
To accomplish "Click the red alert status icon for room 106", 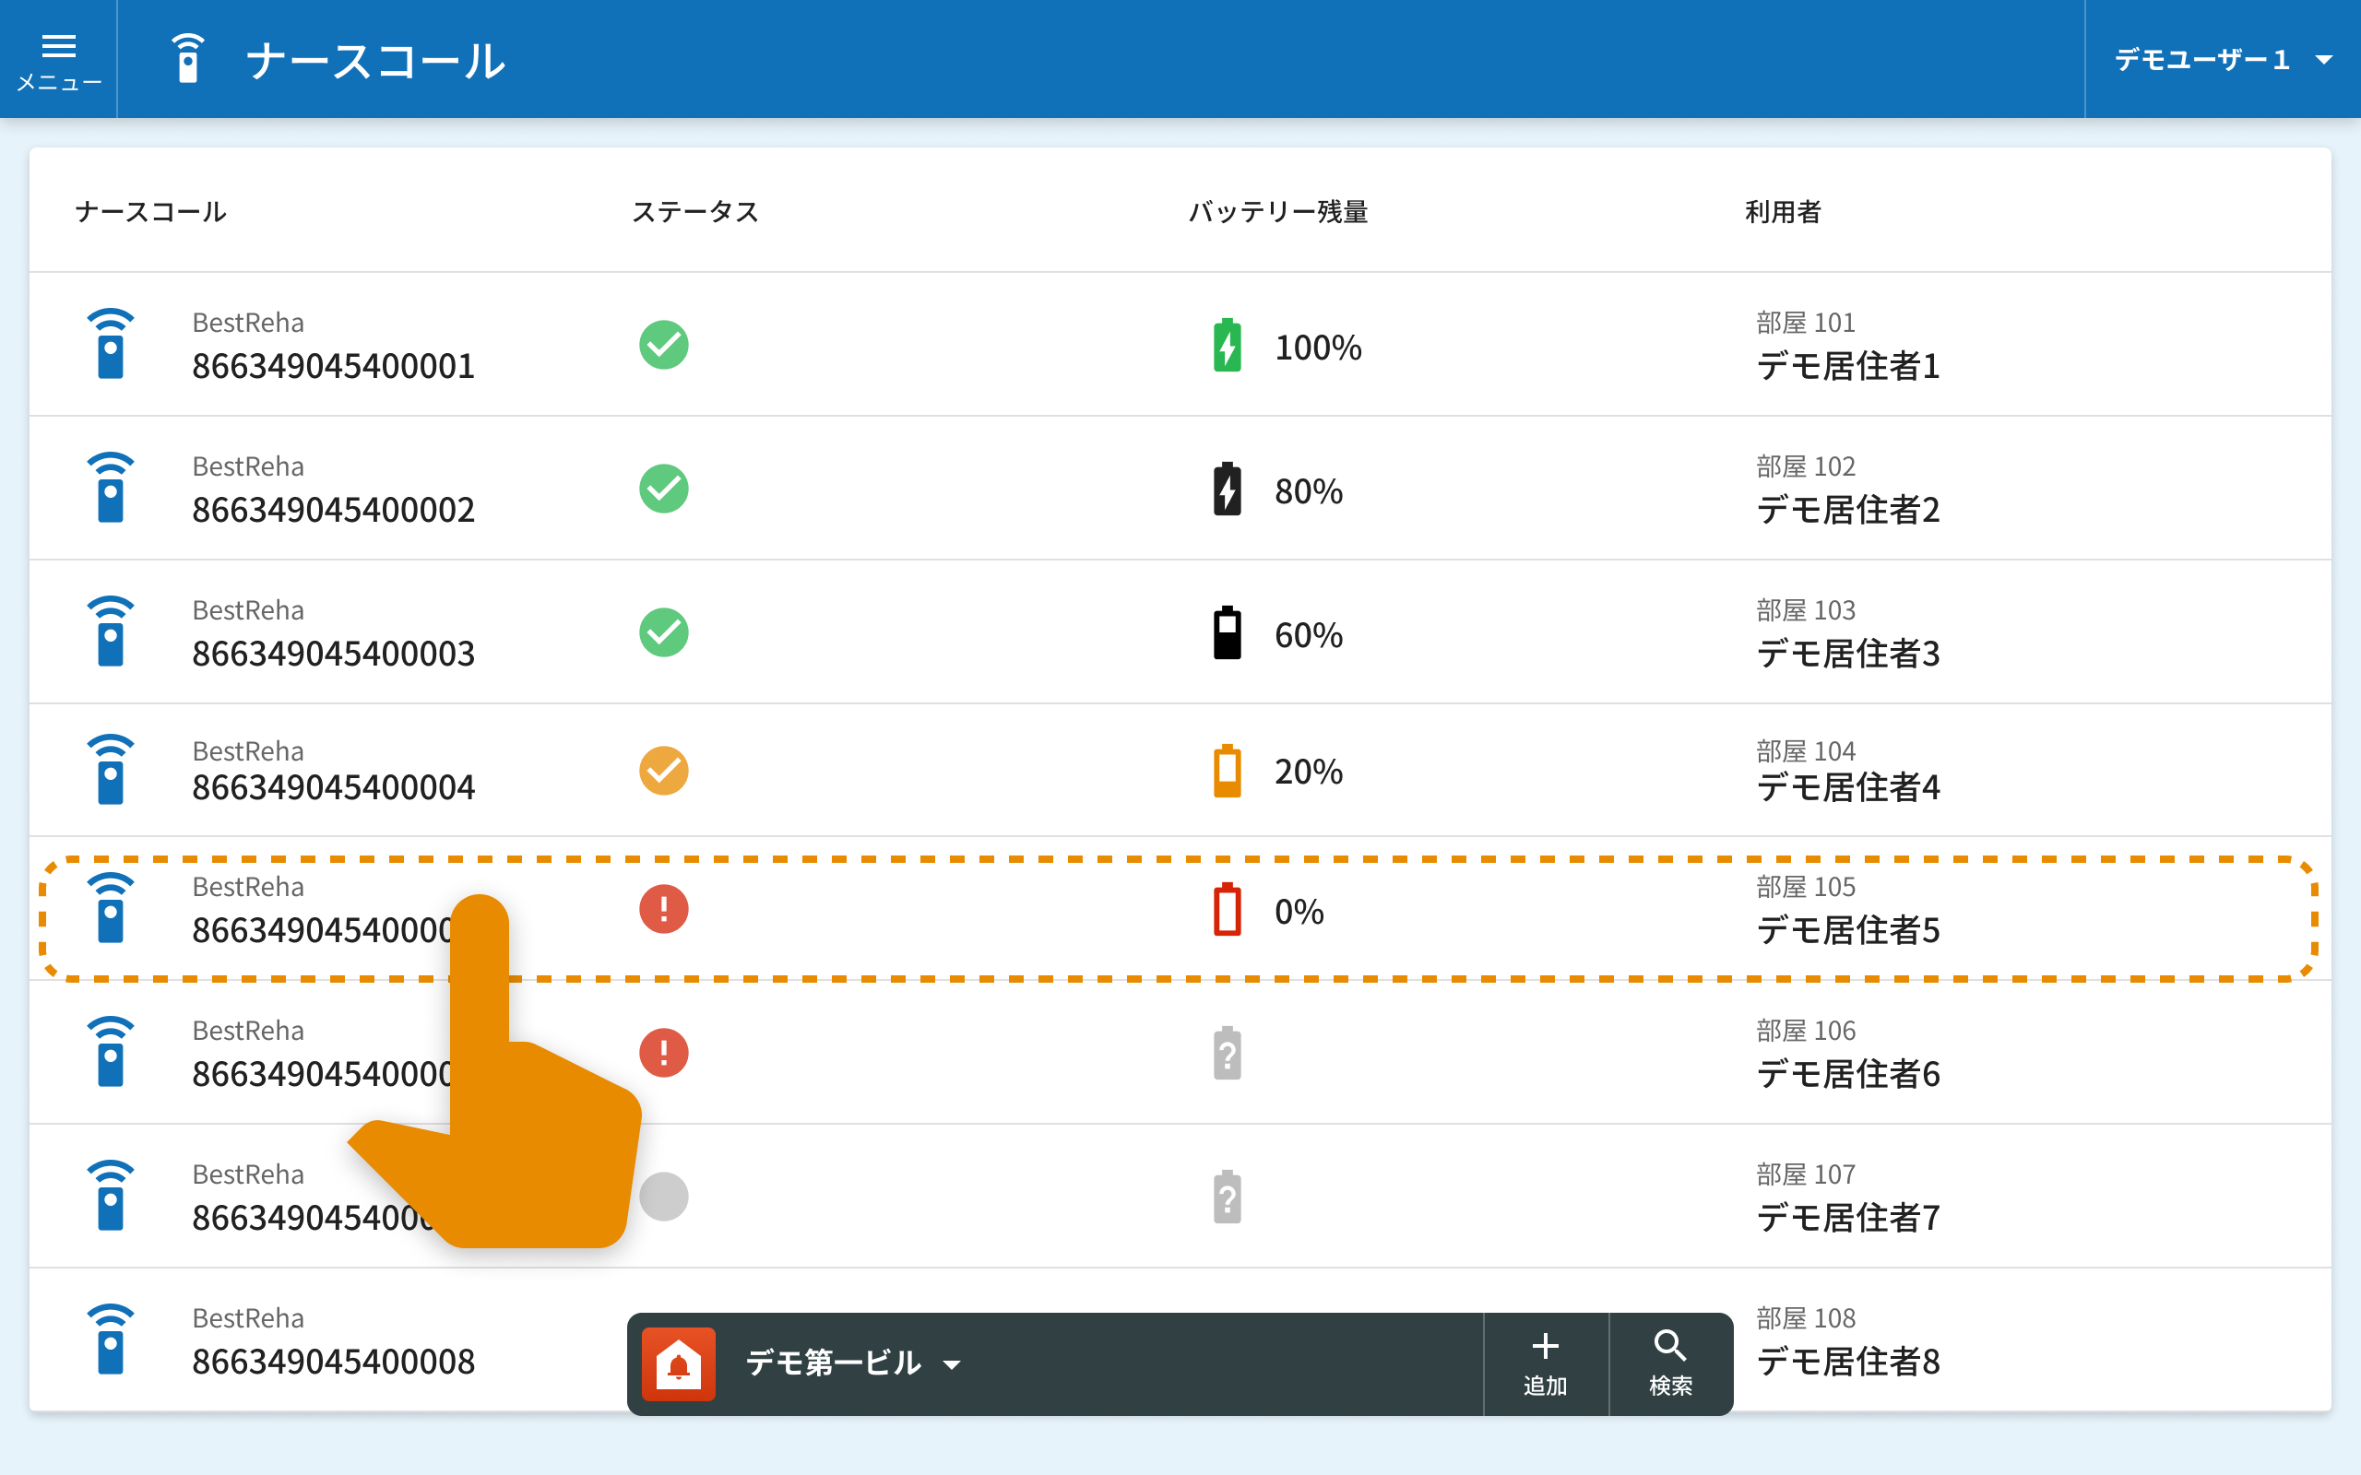I will (x=663, y=1053).
